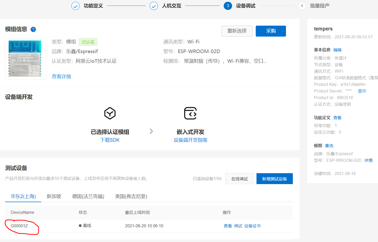Click the help icon beside 模组信息
This screenshot has width=378, height=242.
[x=33, y=29]
